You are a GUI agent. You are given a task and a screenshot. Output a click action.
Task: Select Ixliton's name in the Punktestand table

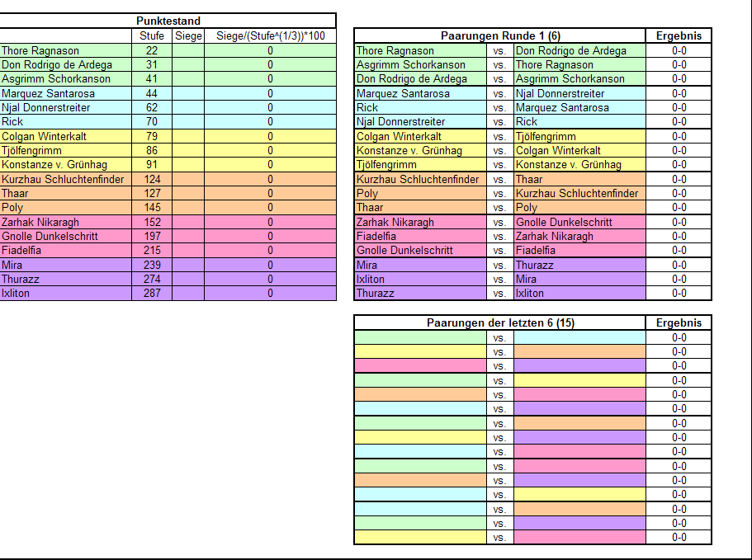point(66,293)
